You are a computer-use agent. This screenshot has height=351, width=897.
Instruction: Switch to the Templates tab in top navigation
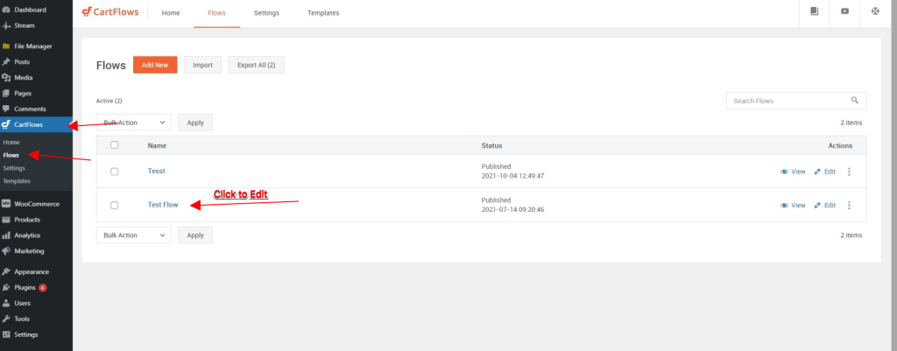[x=323, y=13]
